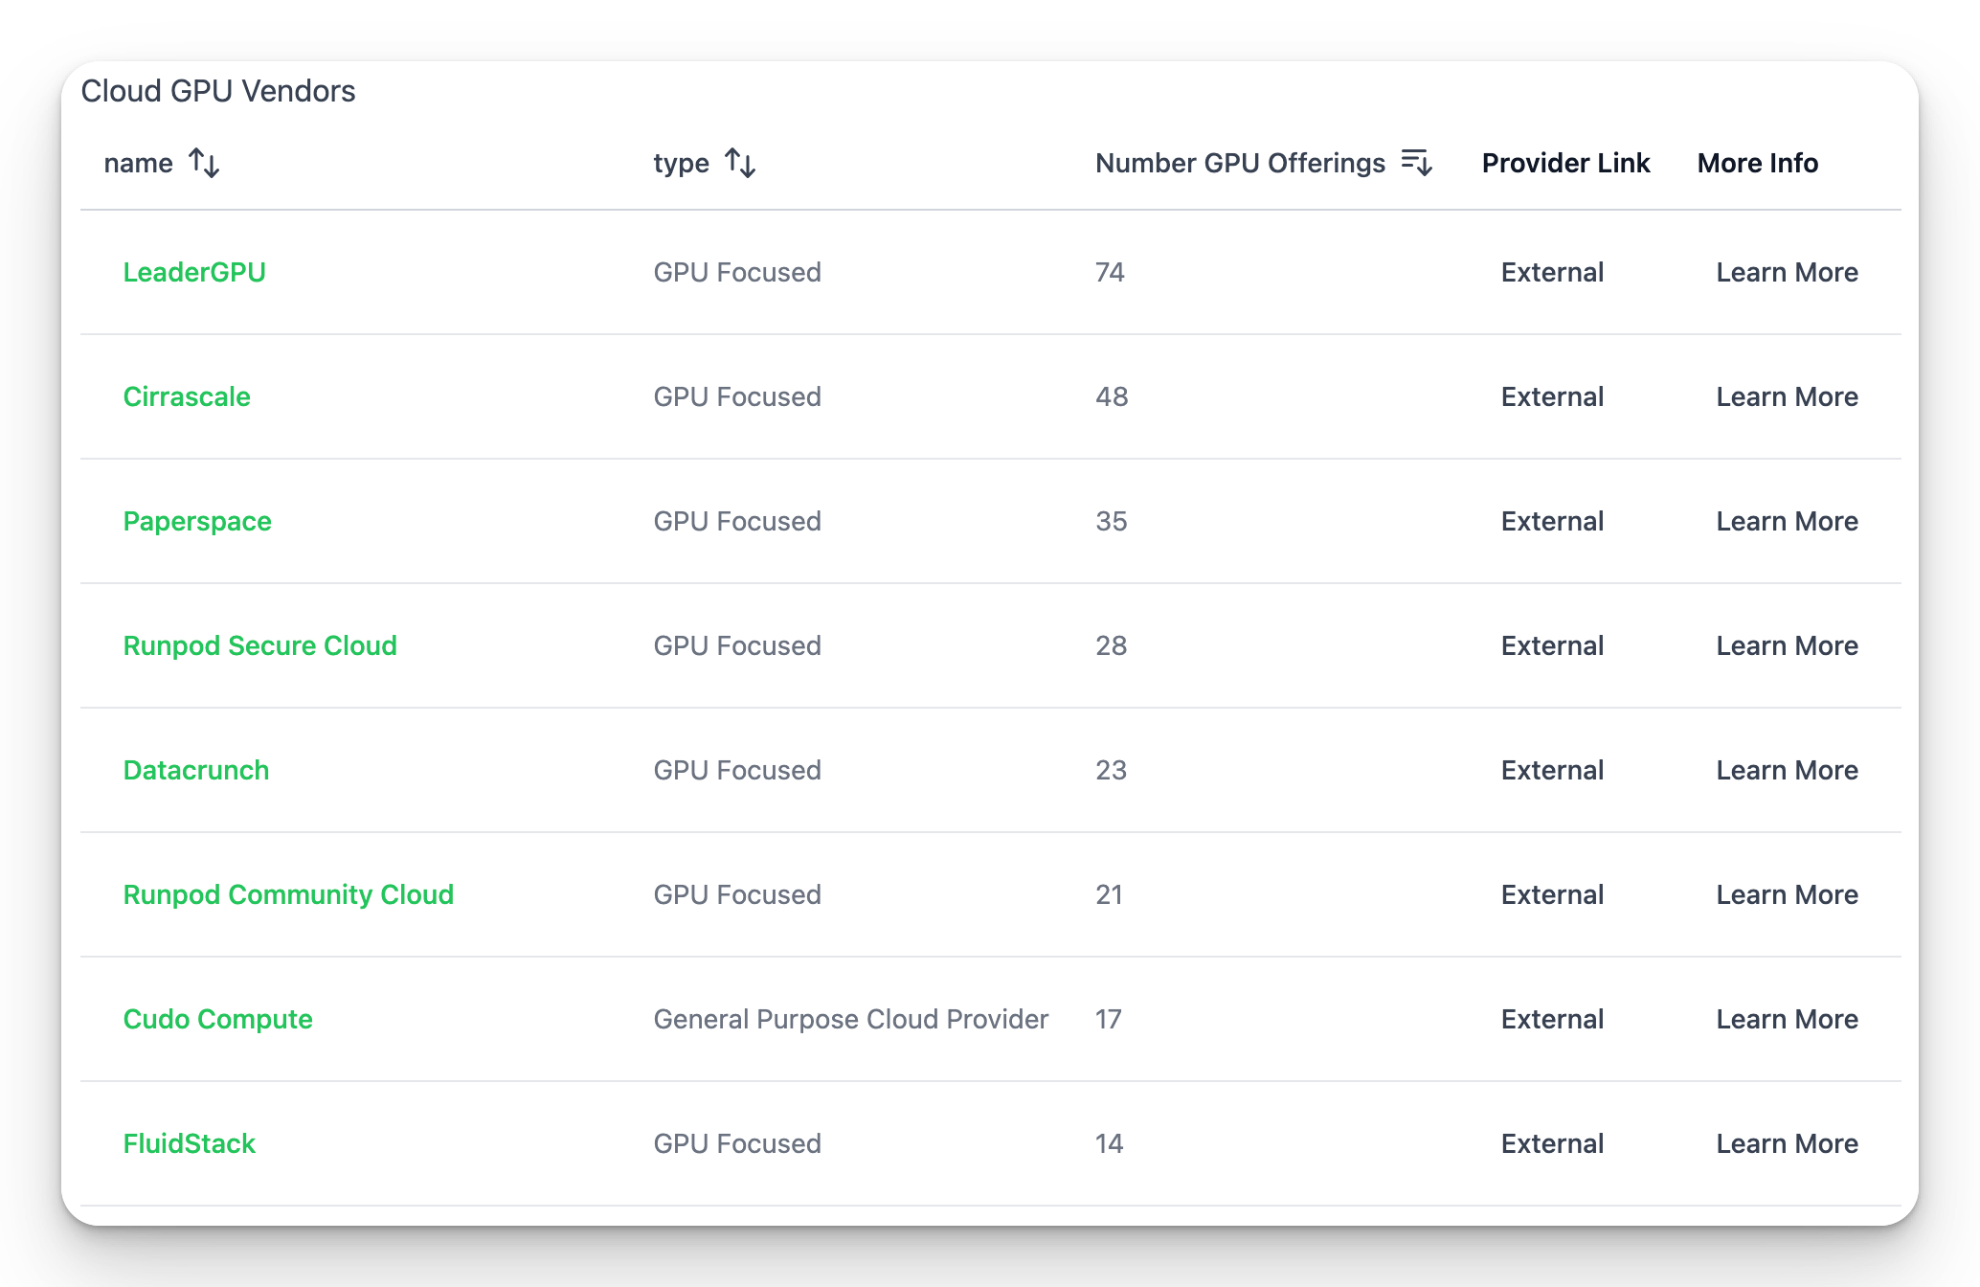Click the FluidStack vendor name

click(190, 1143)
